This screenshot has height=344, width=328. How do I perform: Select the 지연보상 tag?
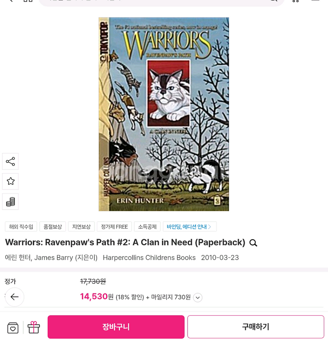81,227
